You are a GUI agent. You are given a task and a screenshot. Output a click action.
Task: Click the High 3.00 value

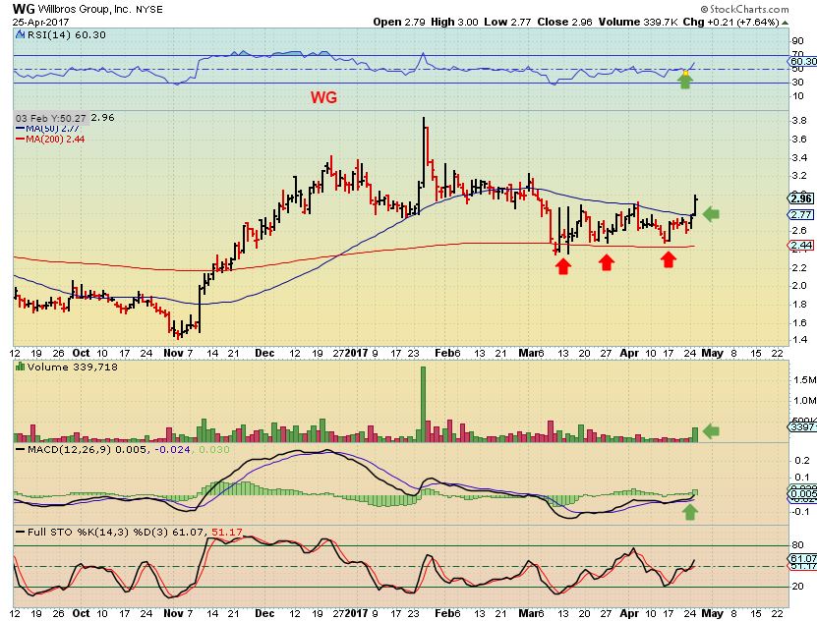pos(454,22)
